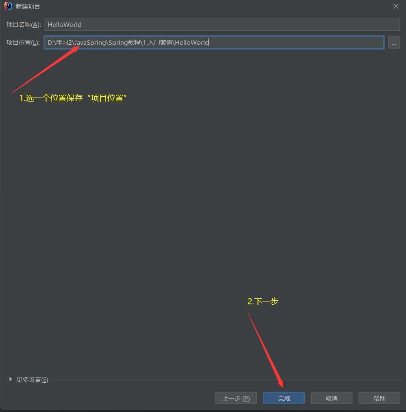Open help with the 帮助 button
406x412 pixels.
379,398
